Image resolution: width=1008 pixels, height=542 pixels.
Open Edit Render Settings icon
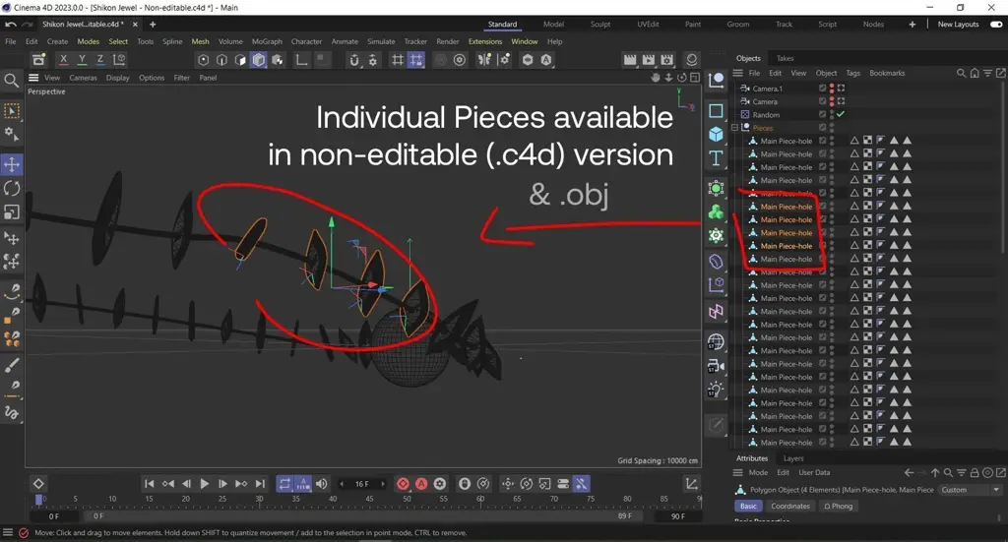tap(667, 60)
